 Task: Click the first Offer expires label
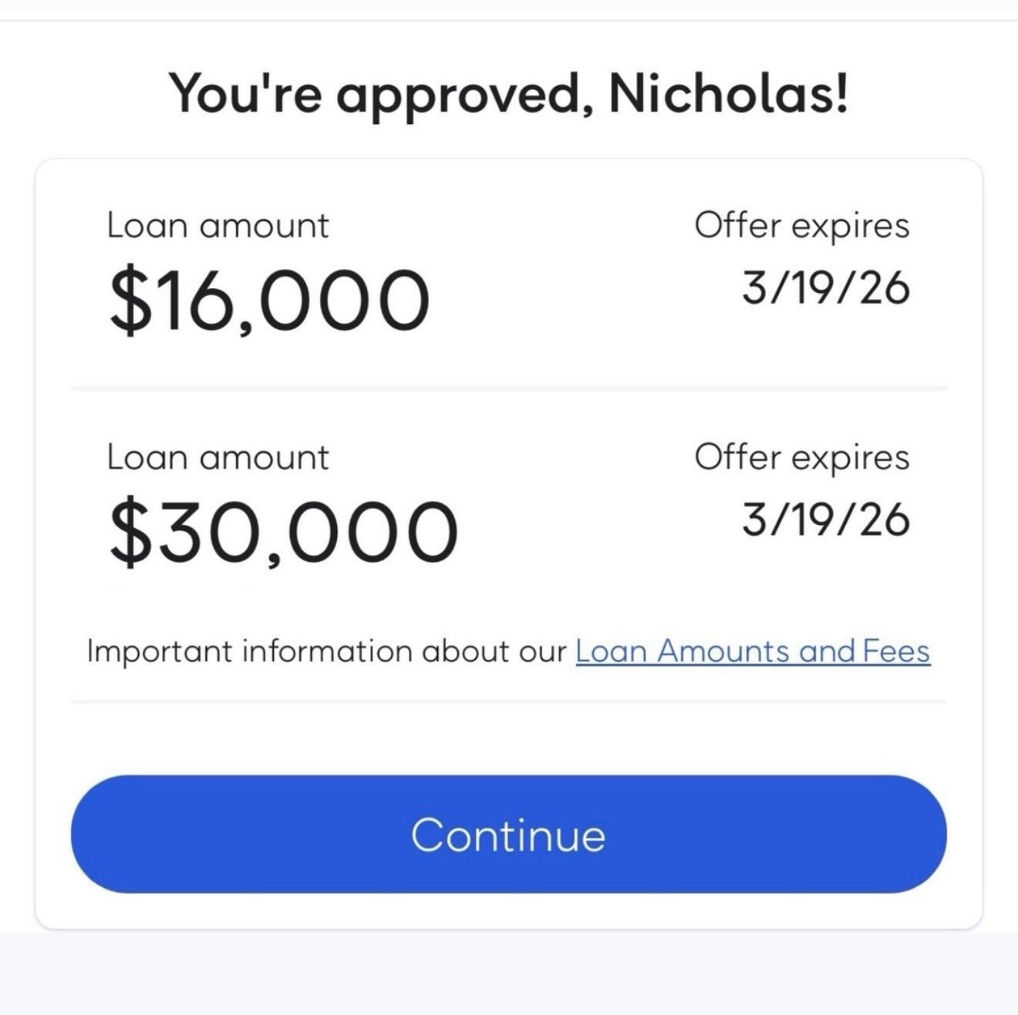(x=802, y=224)
